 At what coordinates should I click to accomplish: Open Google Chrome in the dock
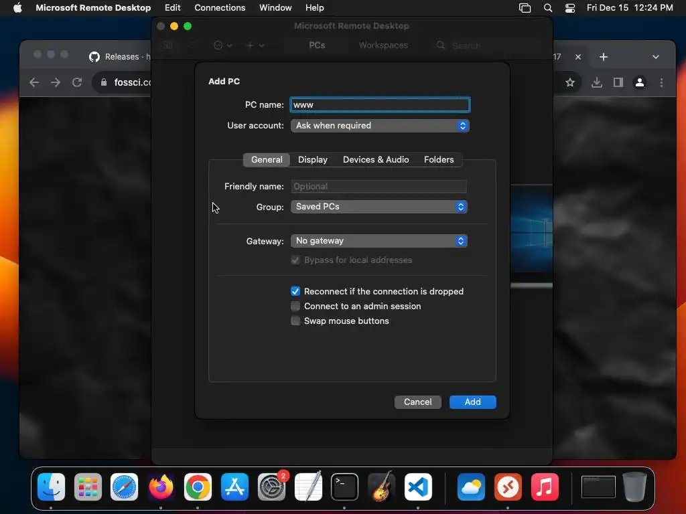(x=198, y=487)
